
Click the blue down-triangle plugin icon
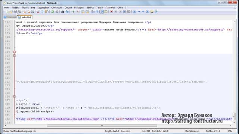pos(143,12)
